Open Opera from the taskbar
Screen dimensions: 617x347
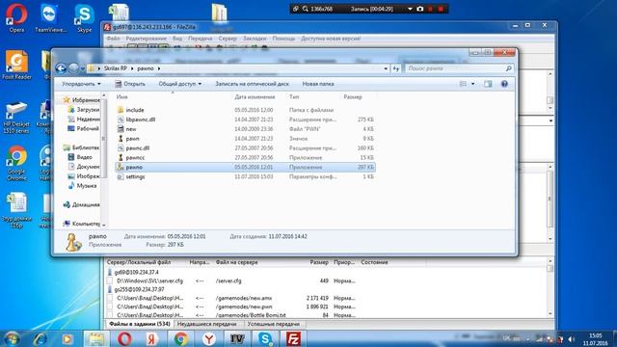[x=124, y=338]
